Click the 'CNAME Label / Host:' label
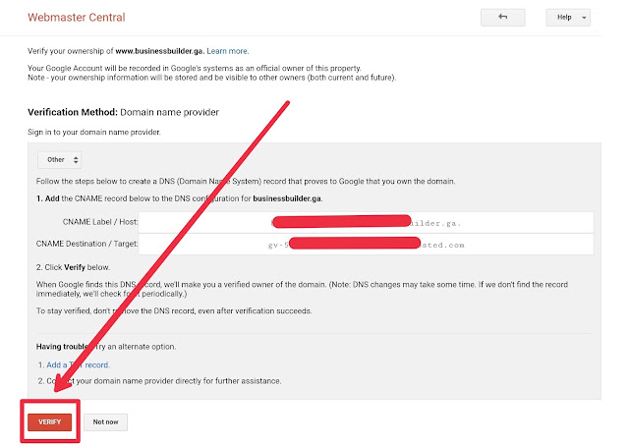Screen dimensions: 629x447 point(100,222)
